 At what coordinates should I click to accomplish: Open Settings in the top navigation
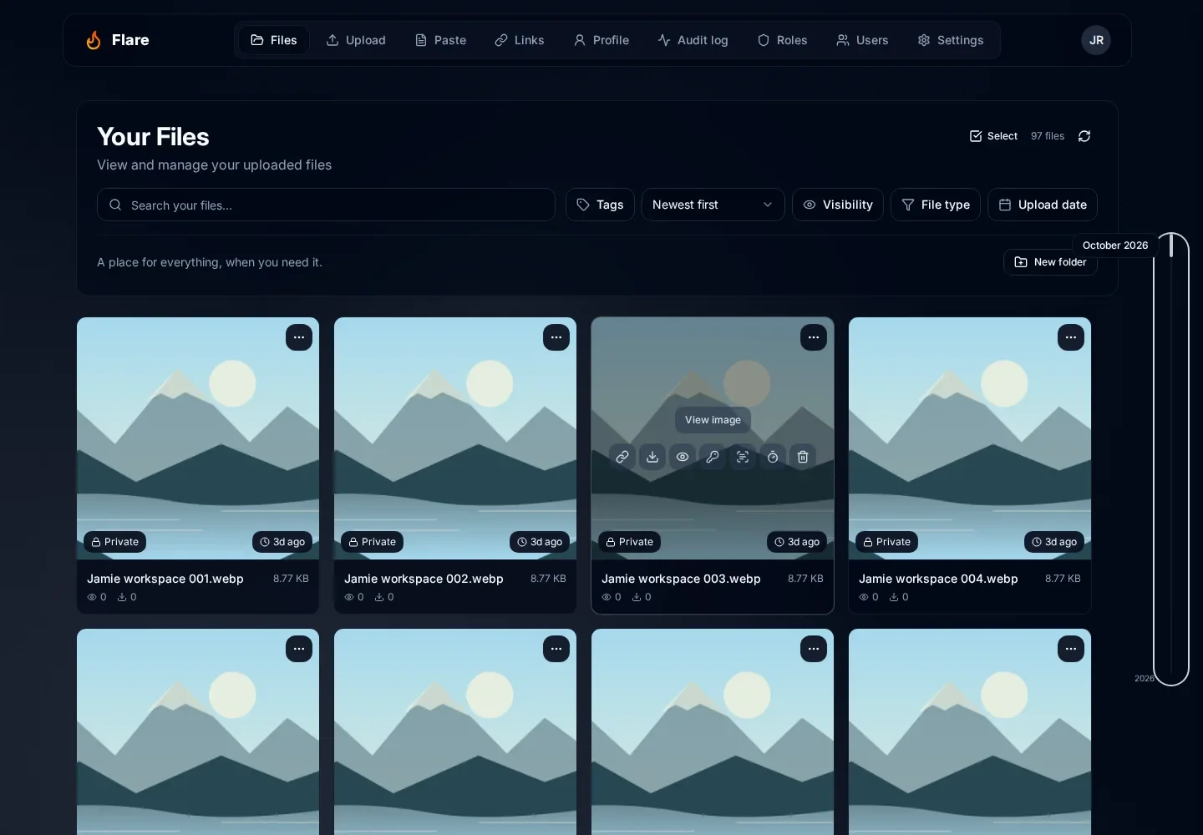point(951,40)
